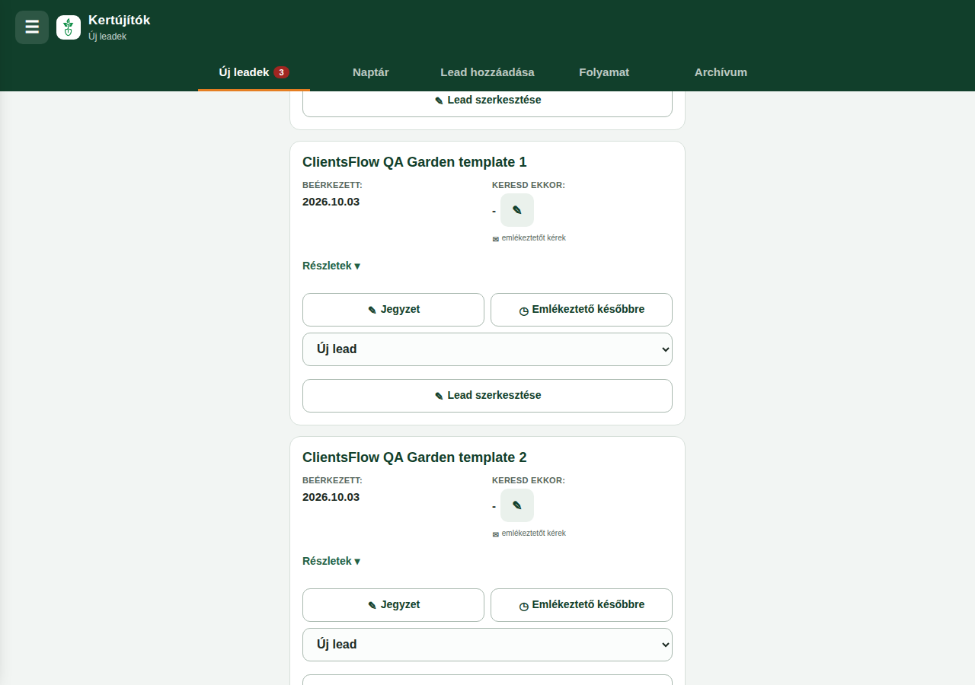Click the Kertújítók plant logo icon
Screen dimensions: 975x685
point(69,27)
